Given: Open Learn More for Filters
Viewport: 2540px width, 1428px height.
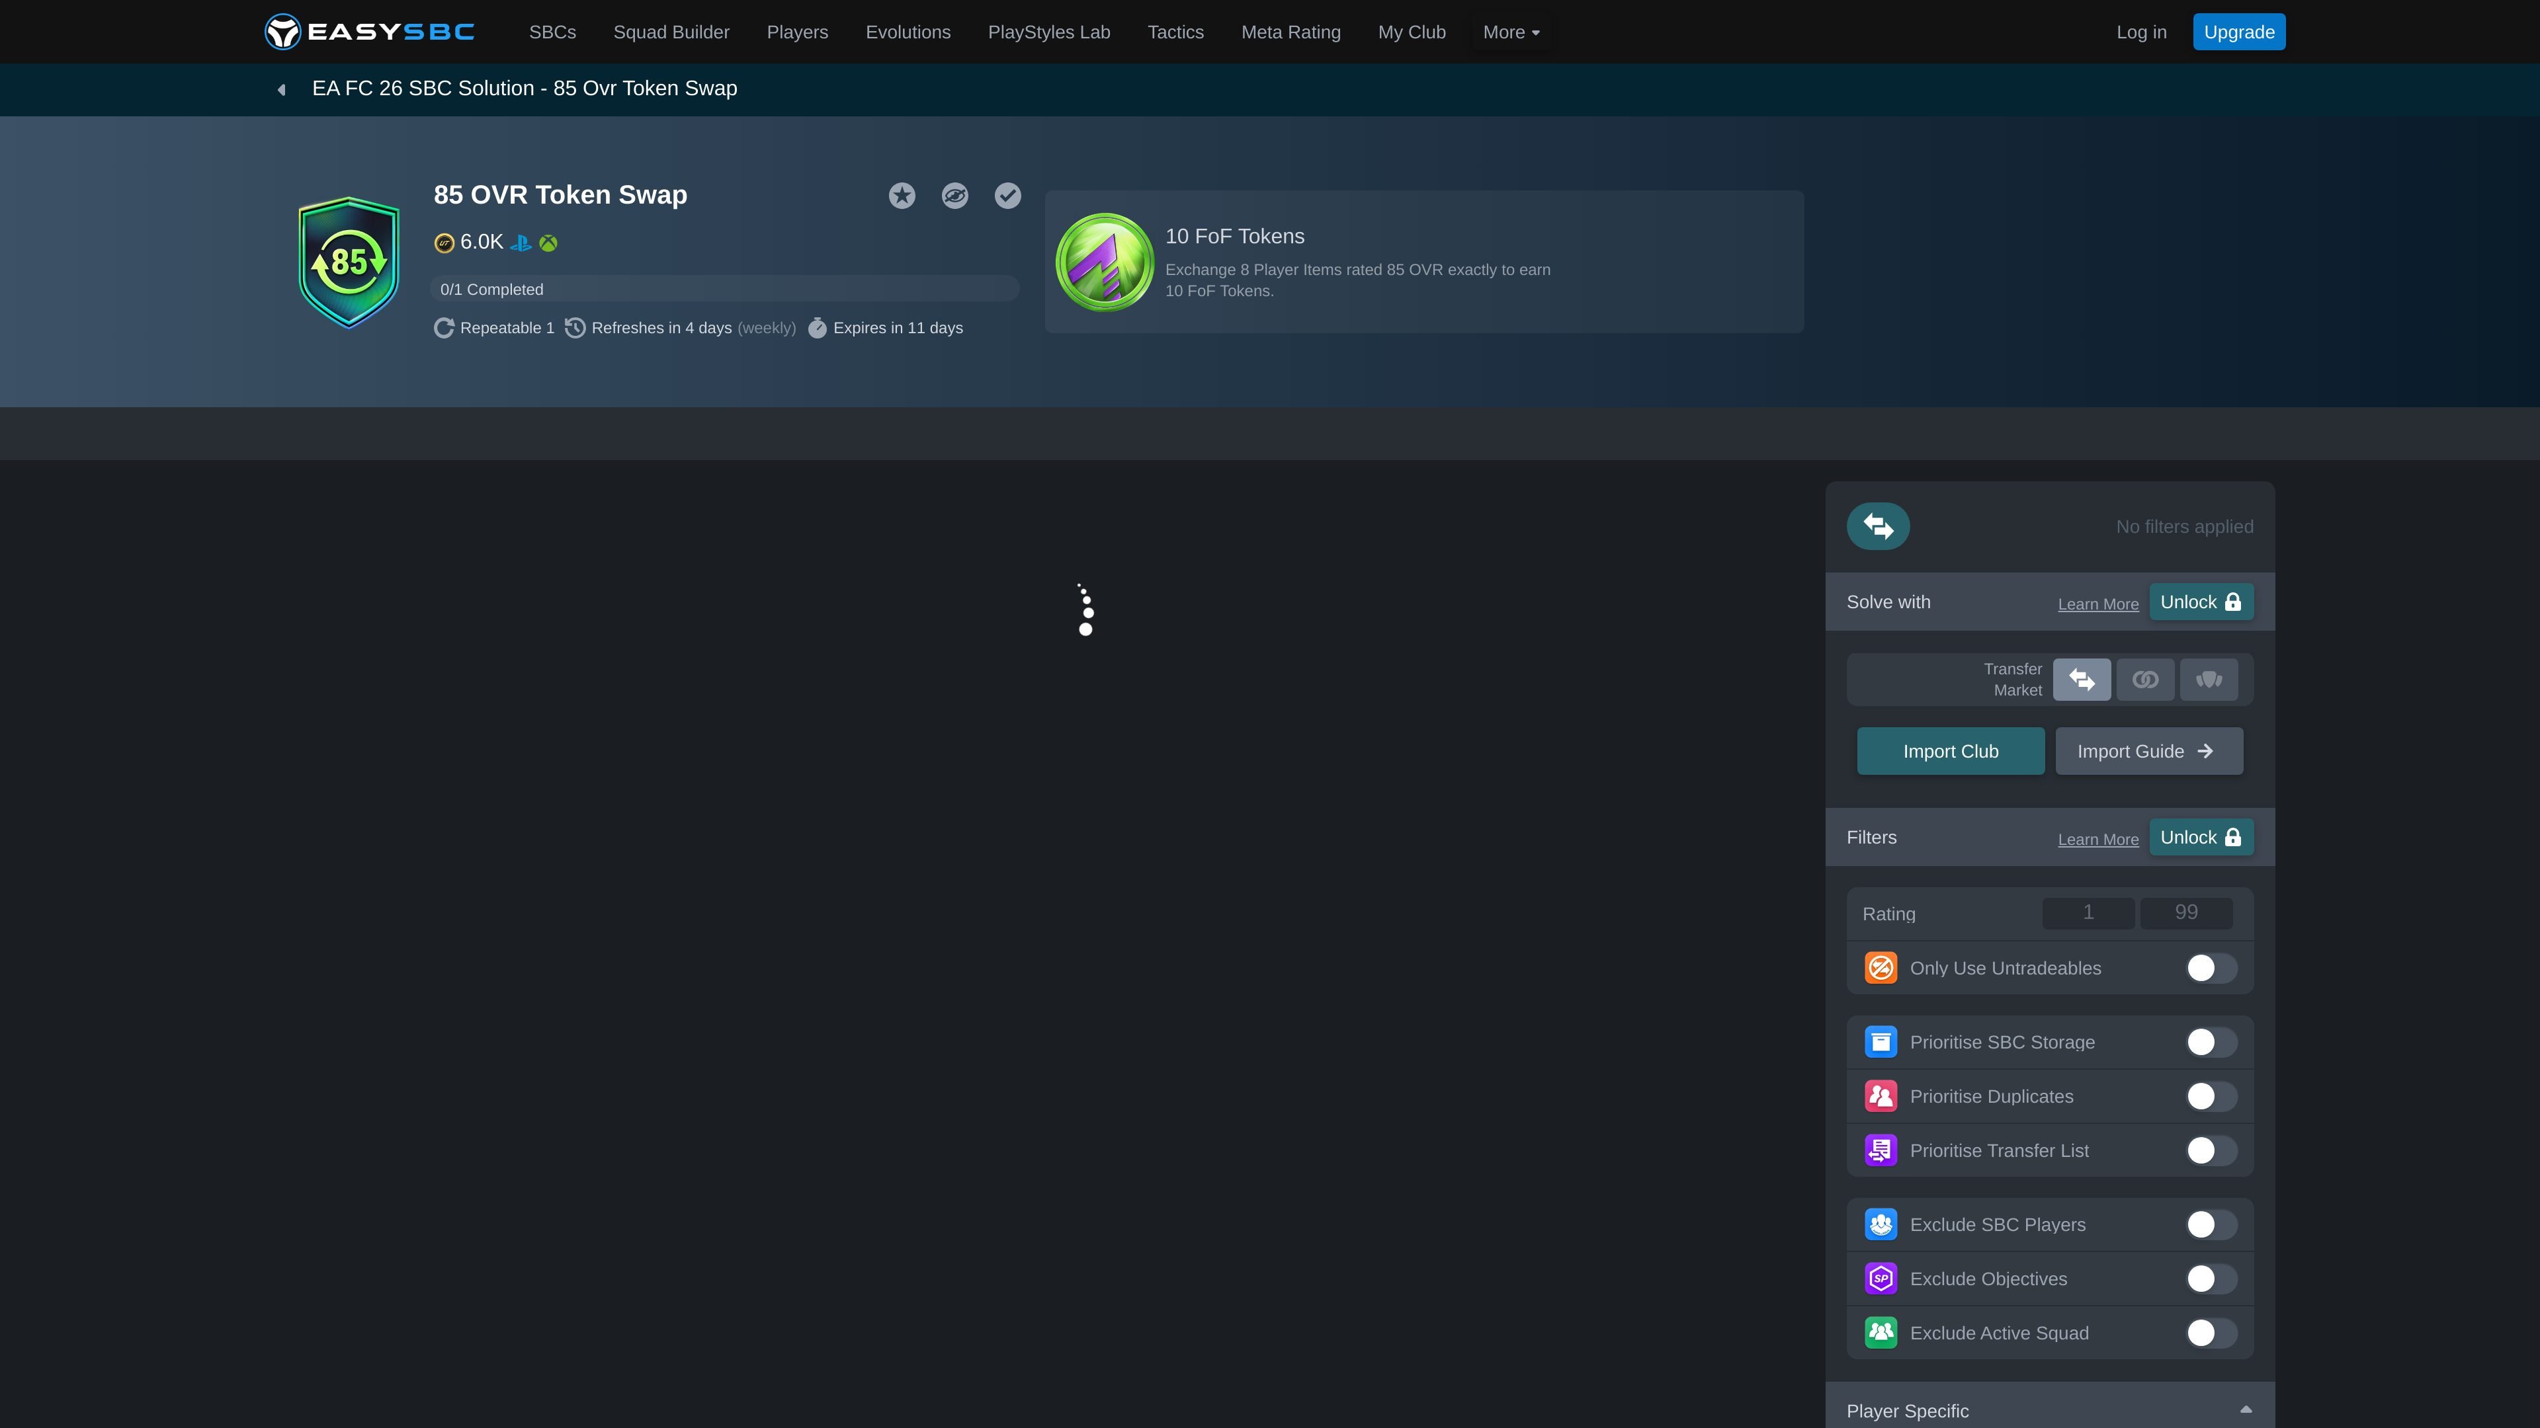Looking at the screenshot, I should click(x=2098, y=840).
